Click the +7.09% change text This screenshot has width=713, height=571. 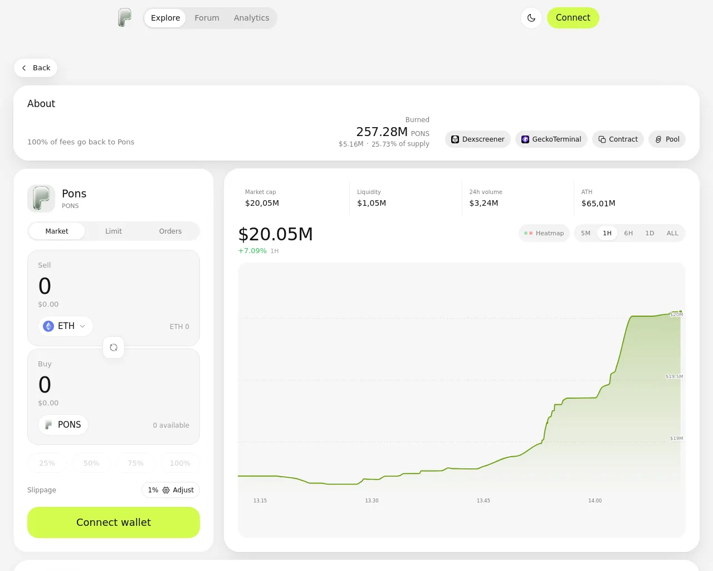(x=252, y=251)
